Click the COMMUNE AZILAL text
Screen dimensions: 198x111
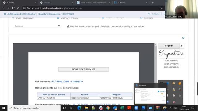171,67
